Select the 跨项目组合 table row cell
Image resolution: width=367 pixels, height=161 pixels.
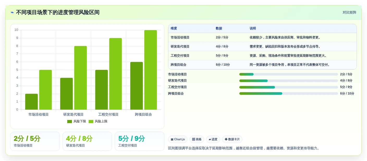[x=179, y=65]
